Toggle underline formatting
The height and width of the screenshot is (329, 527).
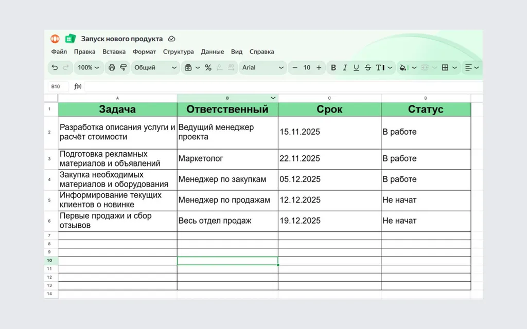click(356, 67)
